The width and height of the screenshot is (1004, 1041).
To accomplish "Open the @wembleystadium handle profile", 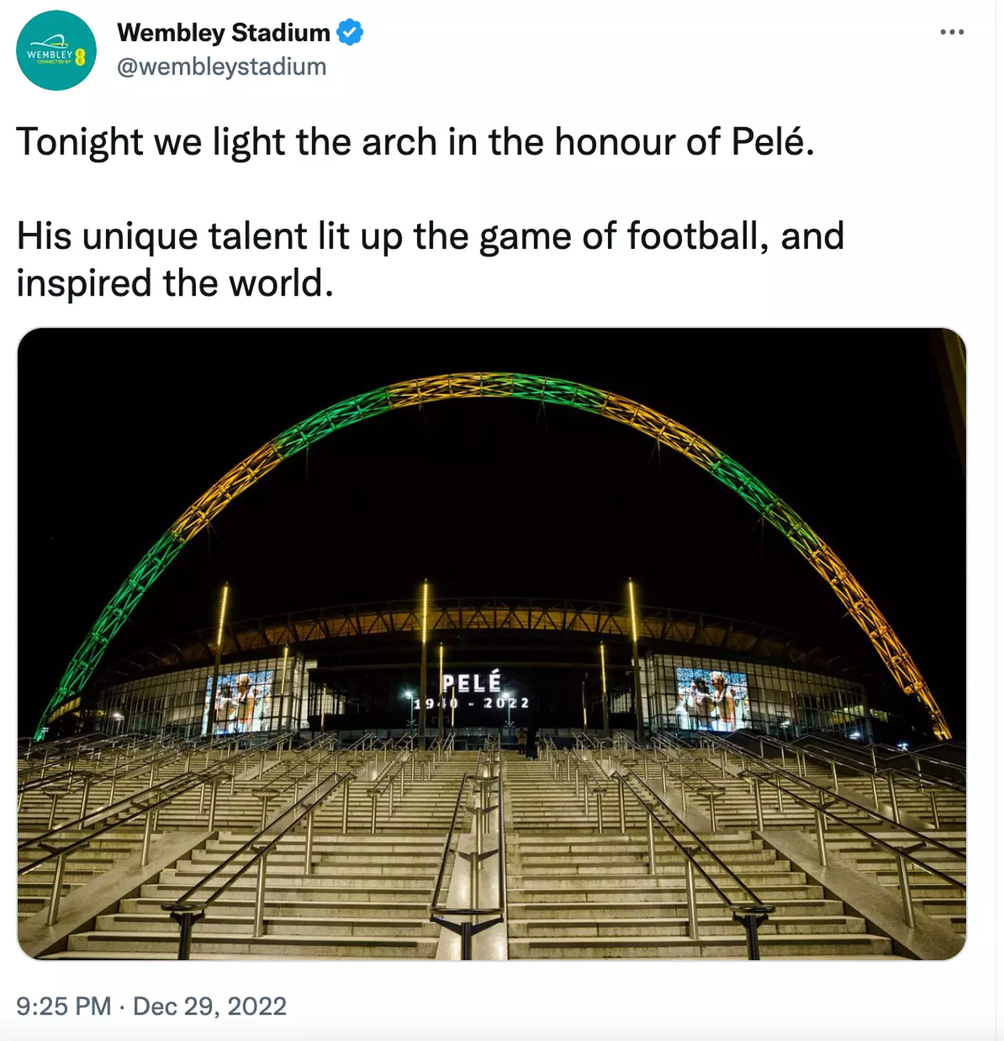I will point(222,66).
